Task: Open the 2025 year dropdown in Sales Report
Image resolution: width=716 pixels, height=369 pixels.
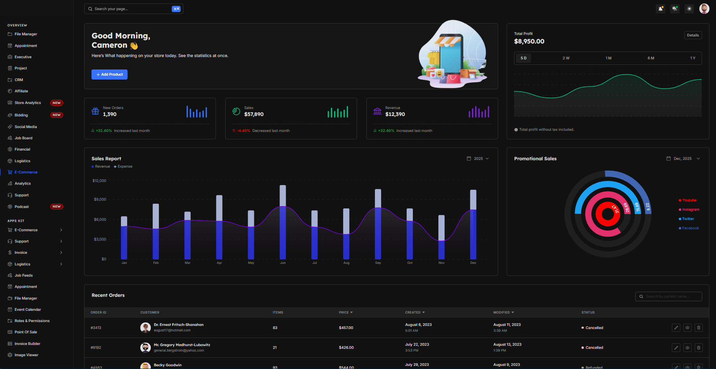Action: [478, 159]
